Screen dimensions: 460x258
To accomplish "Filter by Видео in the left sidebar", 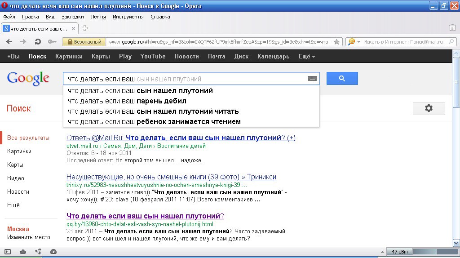I will 16,178.
